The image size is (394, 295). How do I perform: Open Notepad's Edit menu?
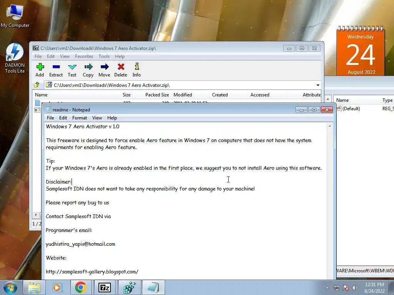point(63,118)
